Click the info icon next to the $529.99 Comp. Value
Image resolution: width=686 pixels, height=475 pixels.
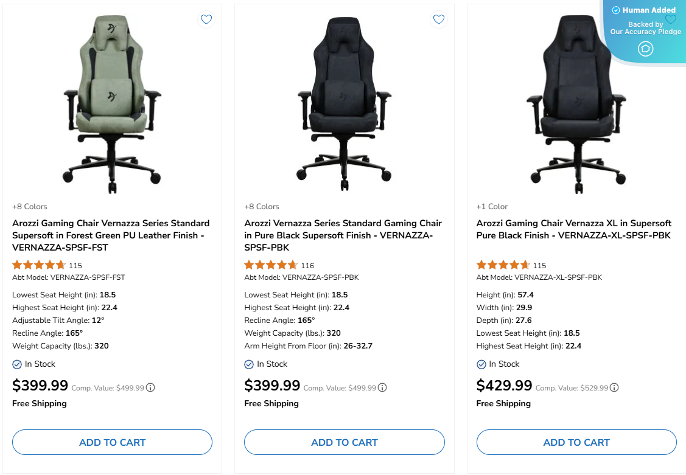pos(614,387)
